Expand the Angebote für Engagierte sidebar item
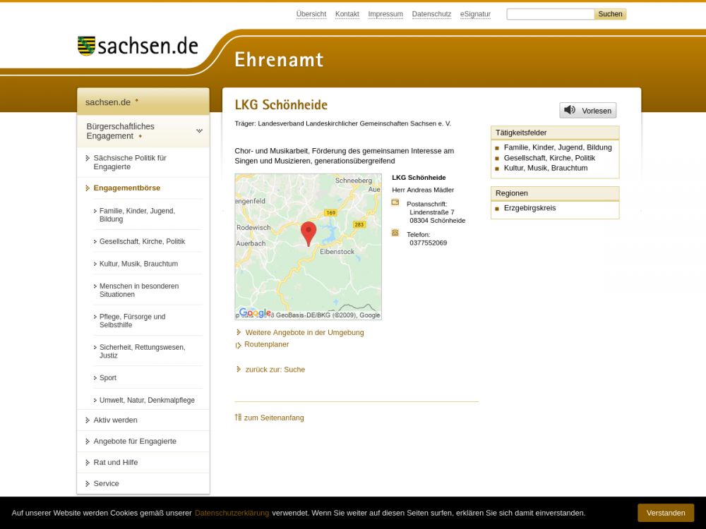This screenshot has height=529, width=706. pos(135,442)
